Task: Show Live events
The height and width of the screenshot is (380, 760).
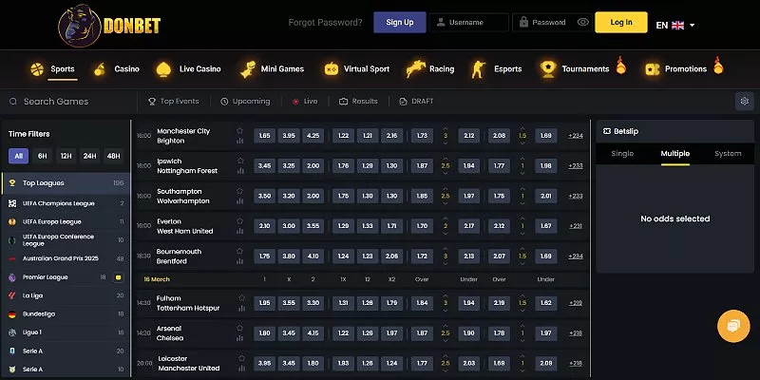Action: pyautogui.click(x=305, y=102)
